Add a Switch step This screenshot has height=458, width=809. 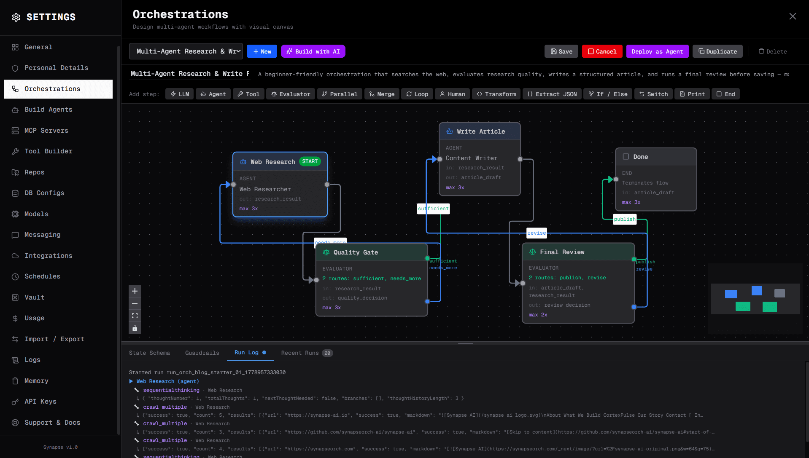pyautogui.click(x=653, y=94)
